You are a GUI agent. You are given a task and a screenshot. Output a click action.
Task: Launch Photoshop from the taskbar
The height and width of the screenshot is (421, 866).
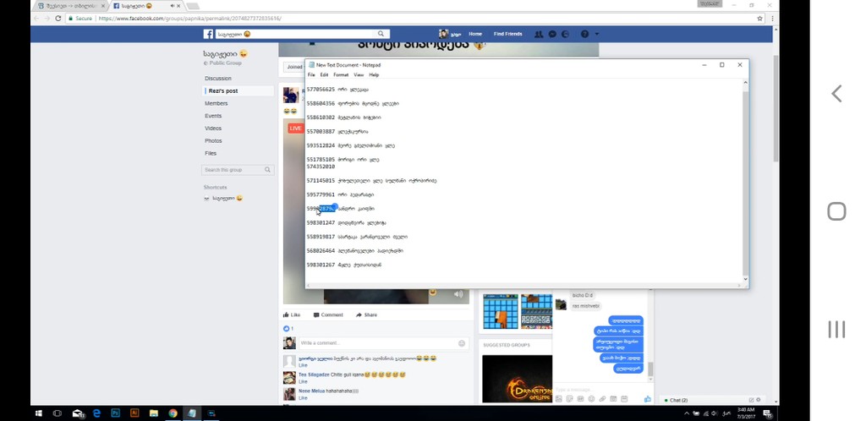(x=115, y=413)
